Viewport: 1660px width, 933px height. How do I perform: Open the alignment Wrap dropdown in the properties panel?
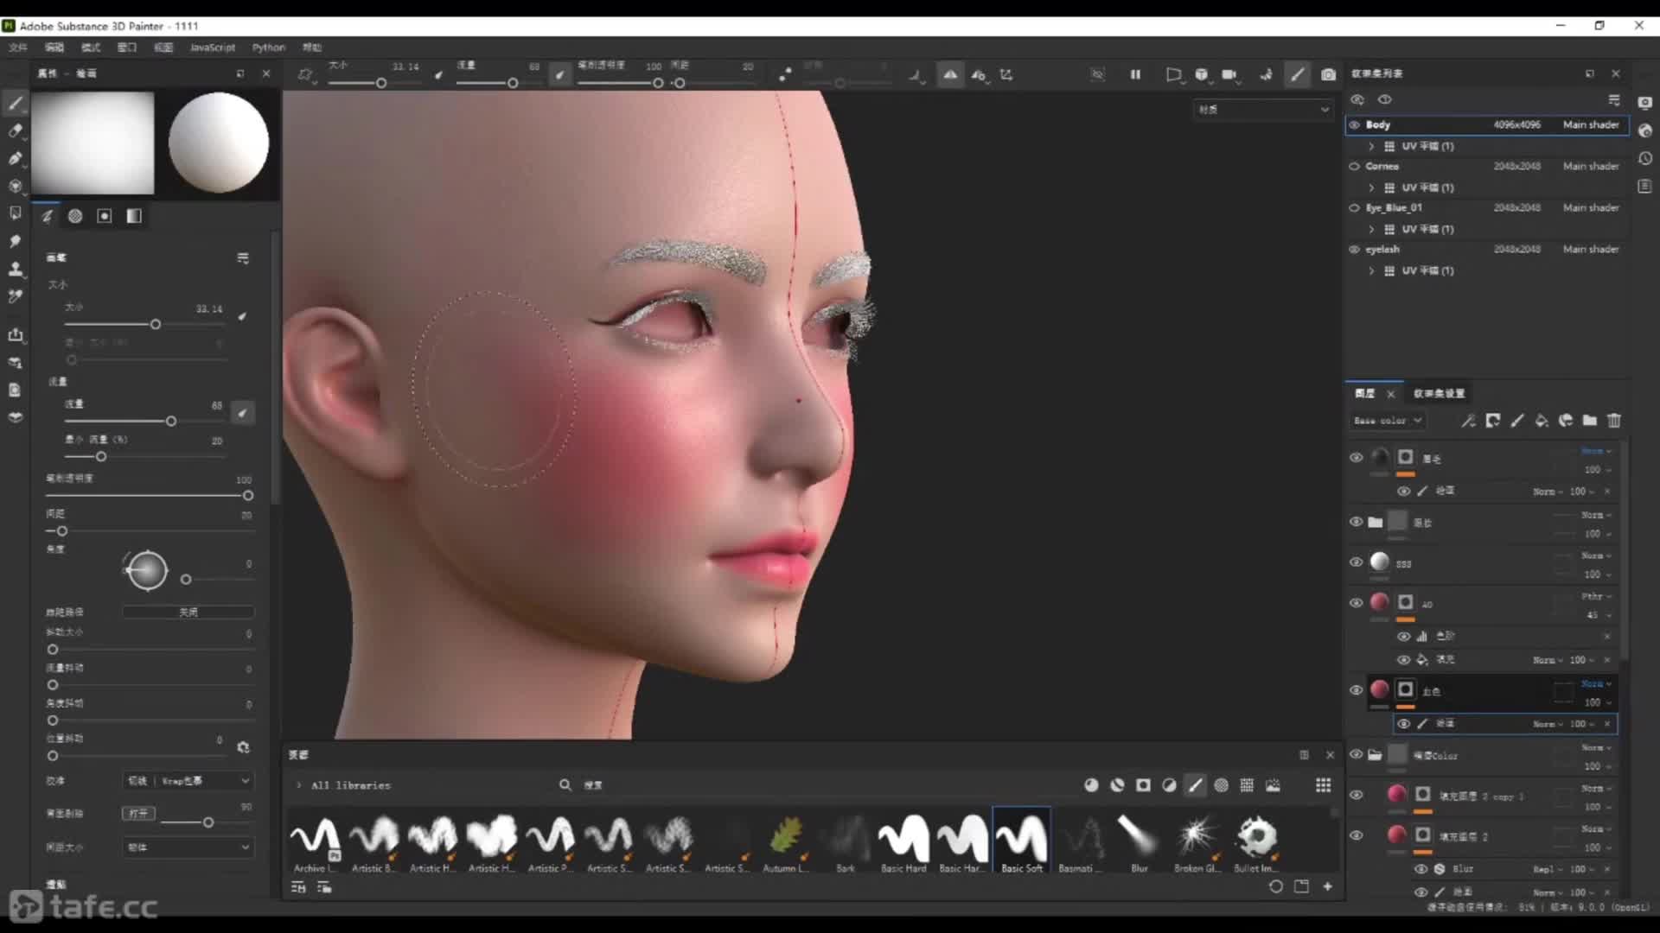click(188, 781)
